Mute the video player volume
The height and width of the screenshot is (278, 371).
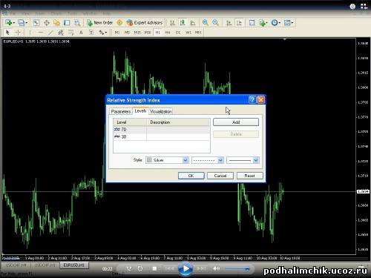click(x=216, y=268)
